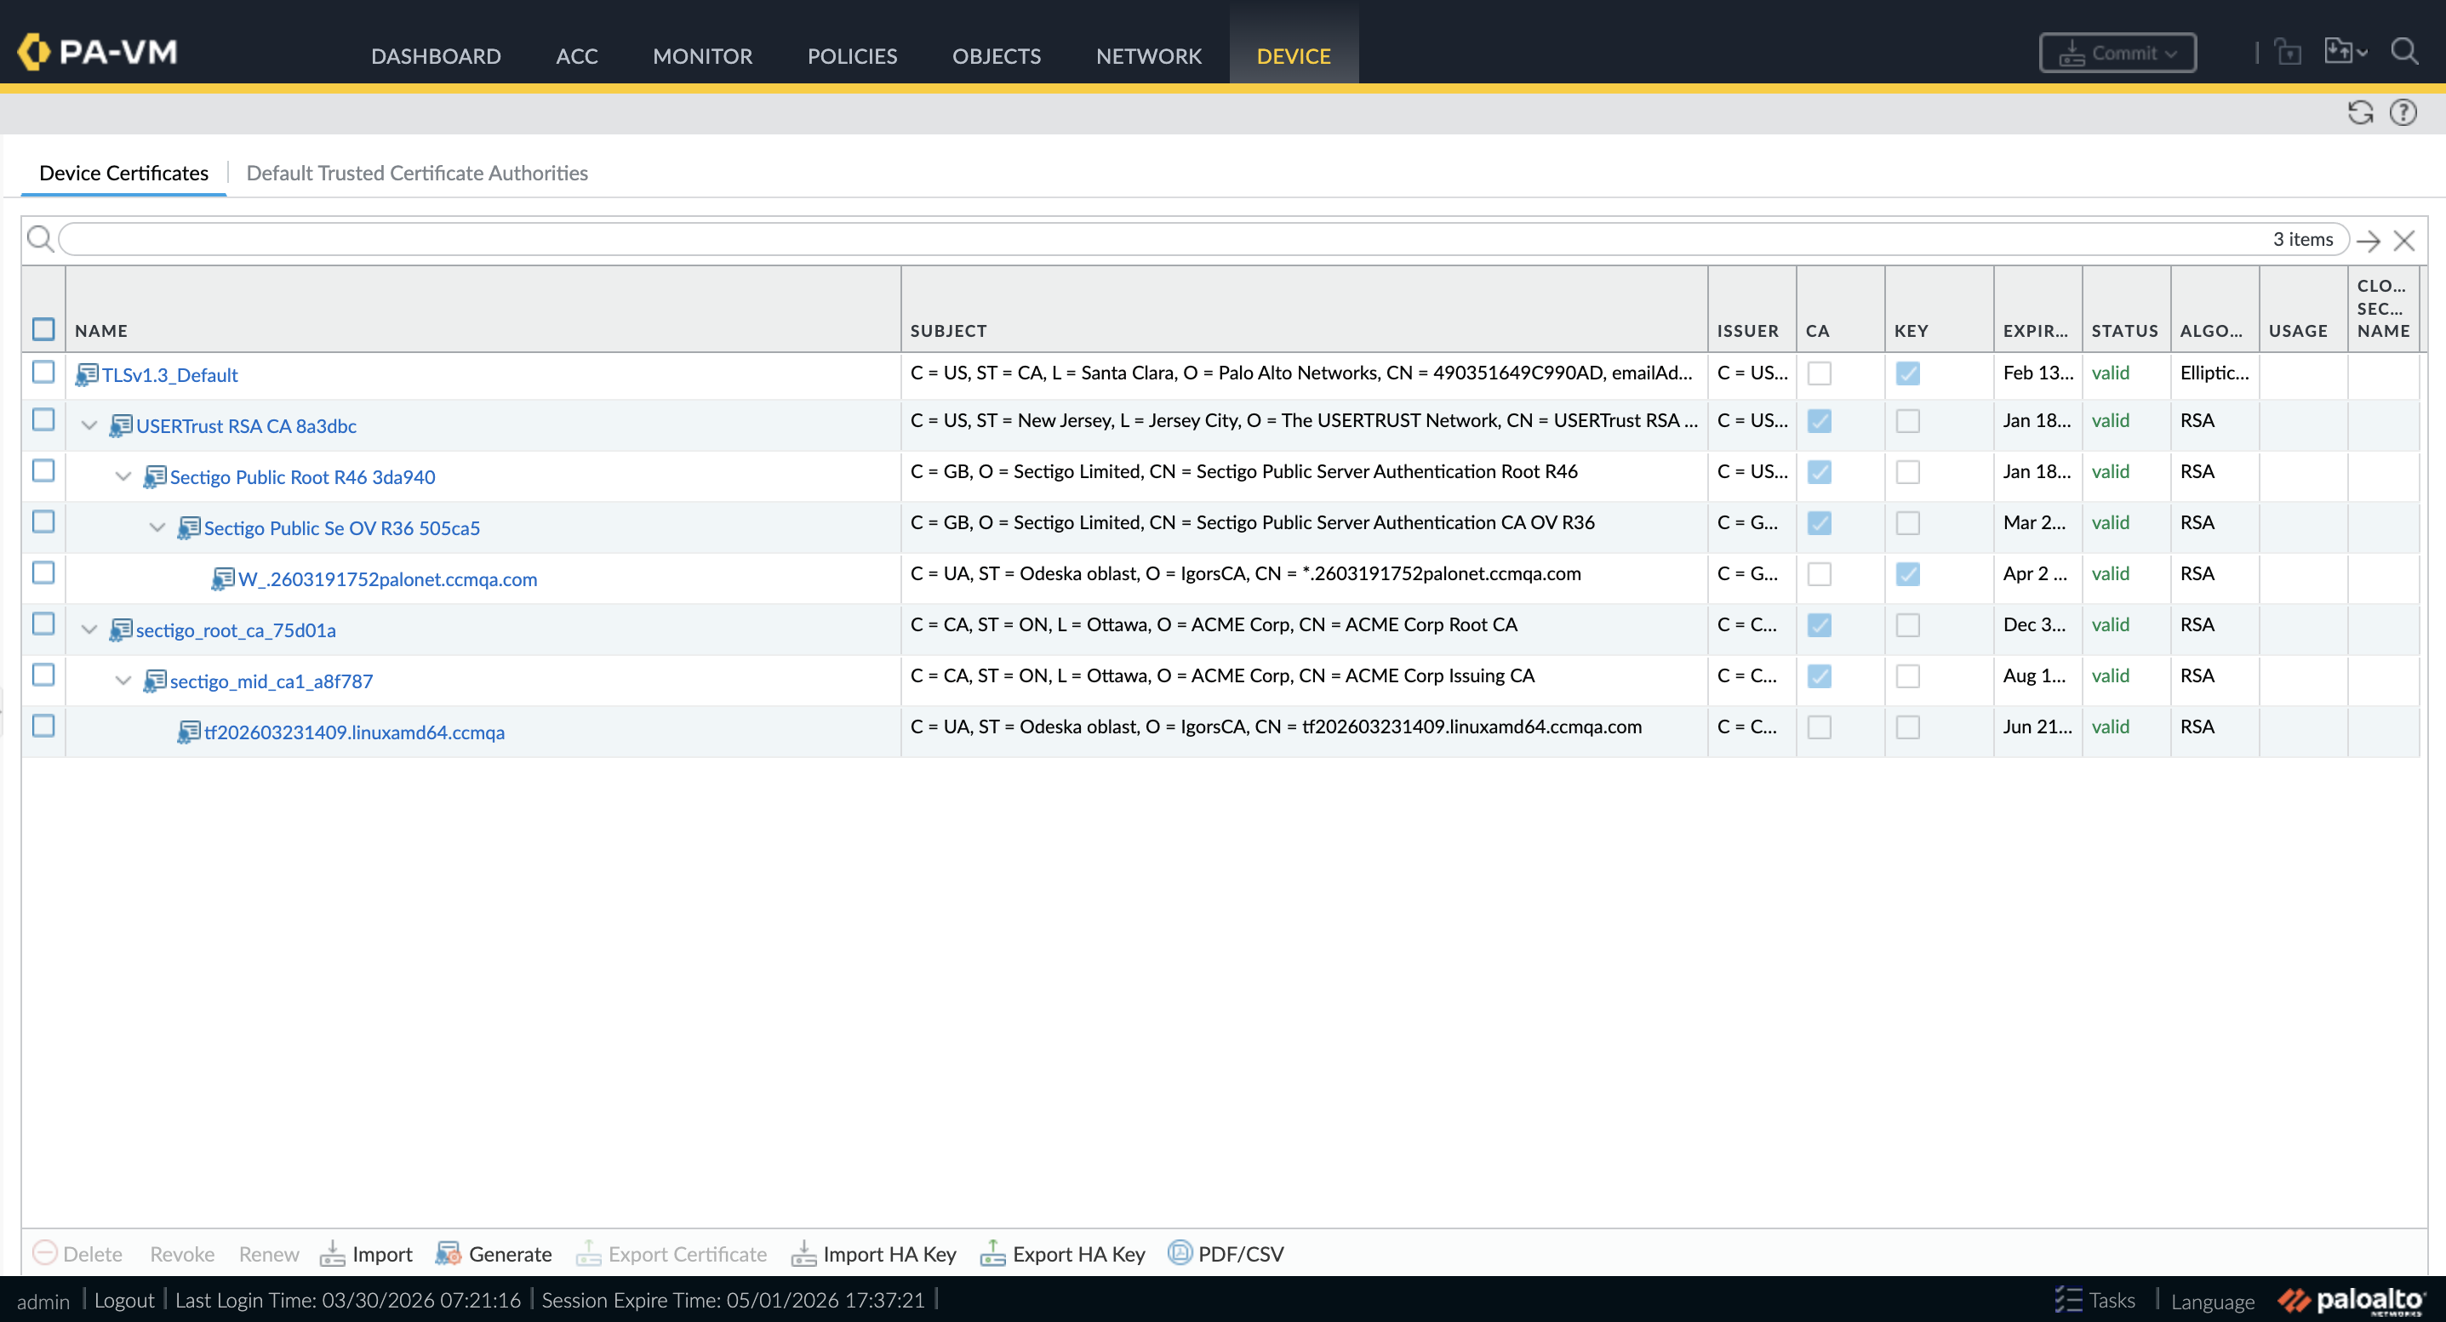2446x1322 pixels.
Task: Switch to the OBJECTS tab
Action: 997,56
